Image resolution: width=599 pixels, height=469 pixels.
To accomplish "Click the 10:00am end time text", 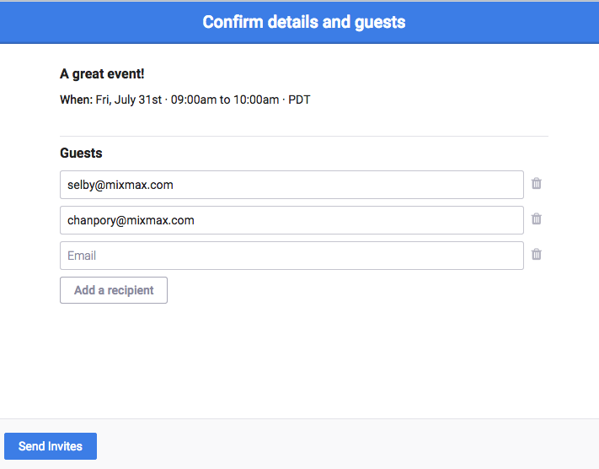I will click(256, 100).
